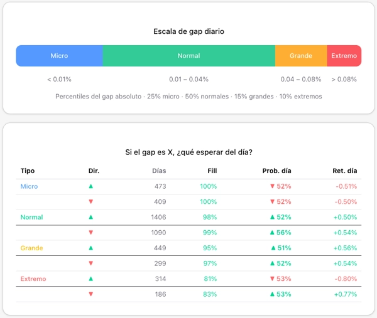
Task: Click the green 53% probability in 186-days row
Action: tap(284, 294)
